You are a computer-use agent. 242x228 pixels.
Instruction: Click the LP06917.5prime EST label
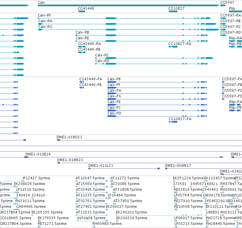point(188,218)
